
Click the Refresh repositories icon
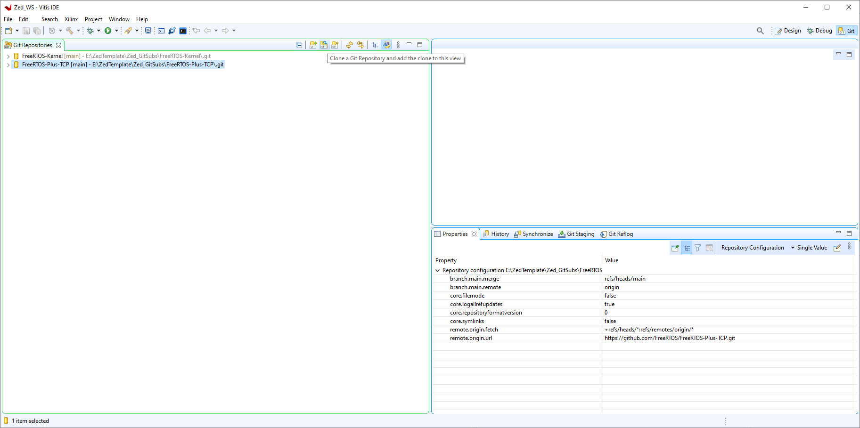click(x=349, y=45)
